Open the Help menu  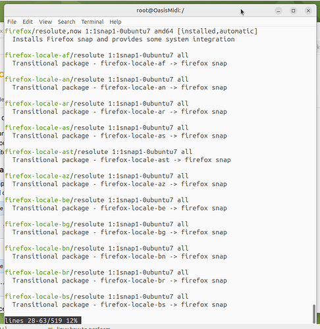click(x=115, y=22)
